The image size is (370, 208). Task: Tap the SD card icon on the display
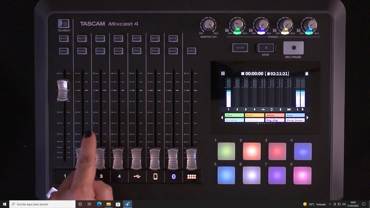tap(307, 74)
